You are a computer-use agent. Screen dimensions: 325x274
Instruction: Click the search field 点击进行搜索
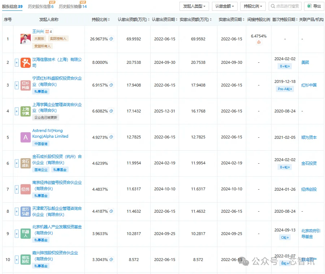[x=285, y=6]
